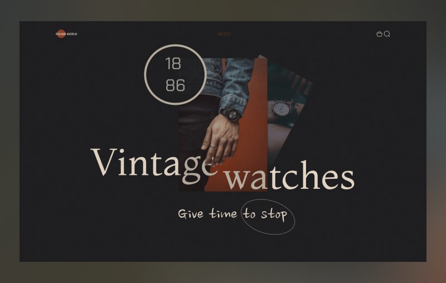
Task: Click the "18" digits in the badge
Action: click(x=173, y=64)
